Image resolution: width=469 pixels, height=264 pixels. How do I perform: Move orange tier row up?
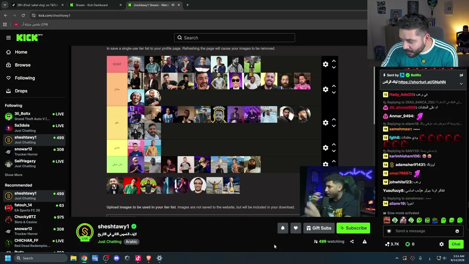[333, 86]
